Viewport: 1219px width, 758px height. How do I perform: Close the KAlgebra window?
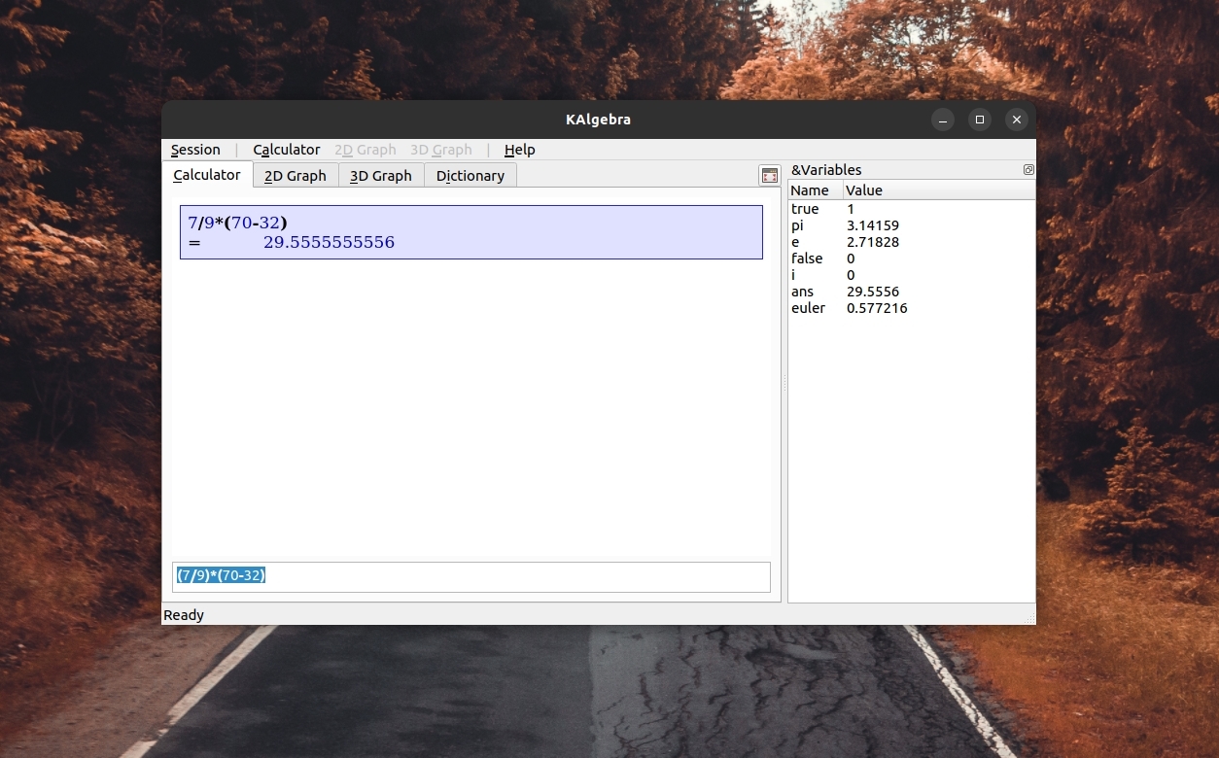point(1016,120)
